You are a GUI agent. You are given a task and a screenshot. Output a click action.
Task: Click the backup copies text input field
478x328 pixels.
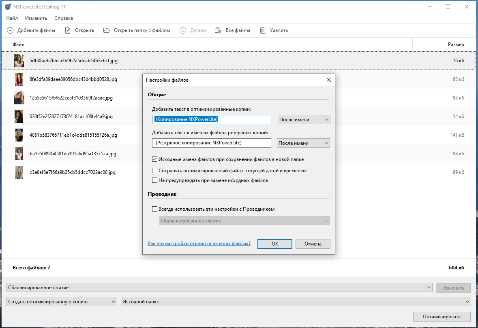tap(211, 143)
